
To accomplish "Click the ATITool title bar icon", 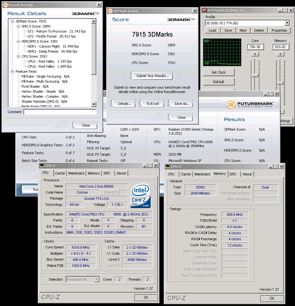I will coord(204,10).
